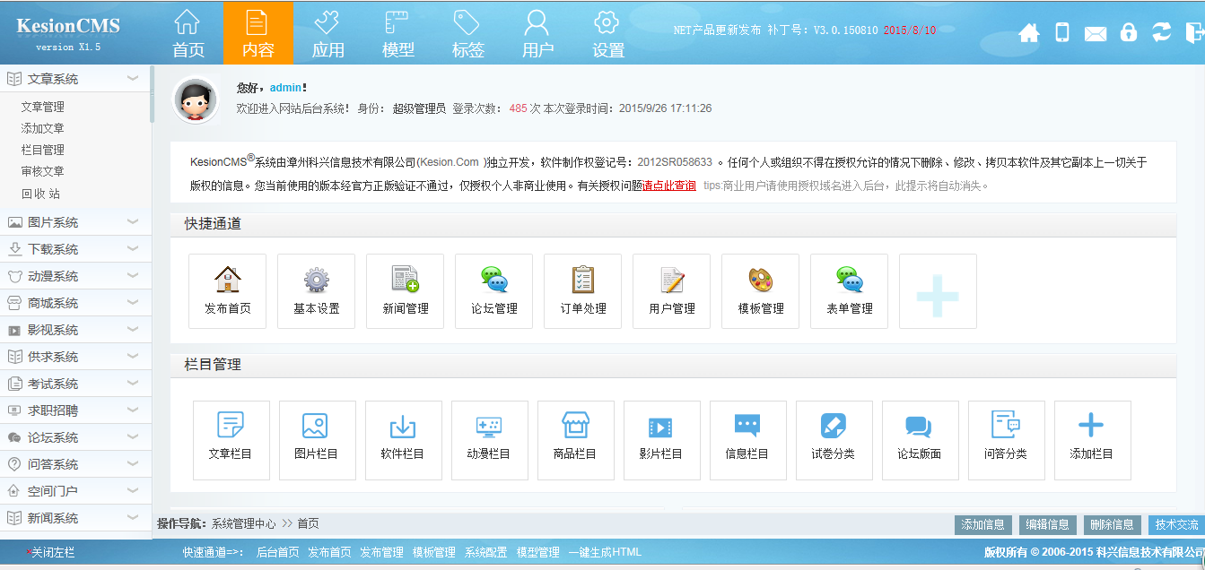This screenshot has width=1205, height=570.
Task: Open the envelope mail icon at top right
Action: point(1095,33)
